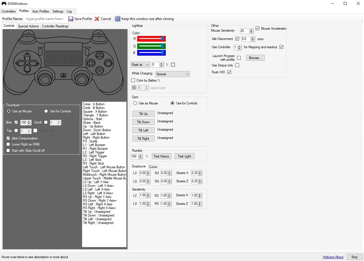Increase the Flash at percentage spinner
364x261 pixels.
coord(162,64)
